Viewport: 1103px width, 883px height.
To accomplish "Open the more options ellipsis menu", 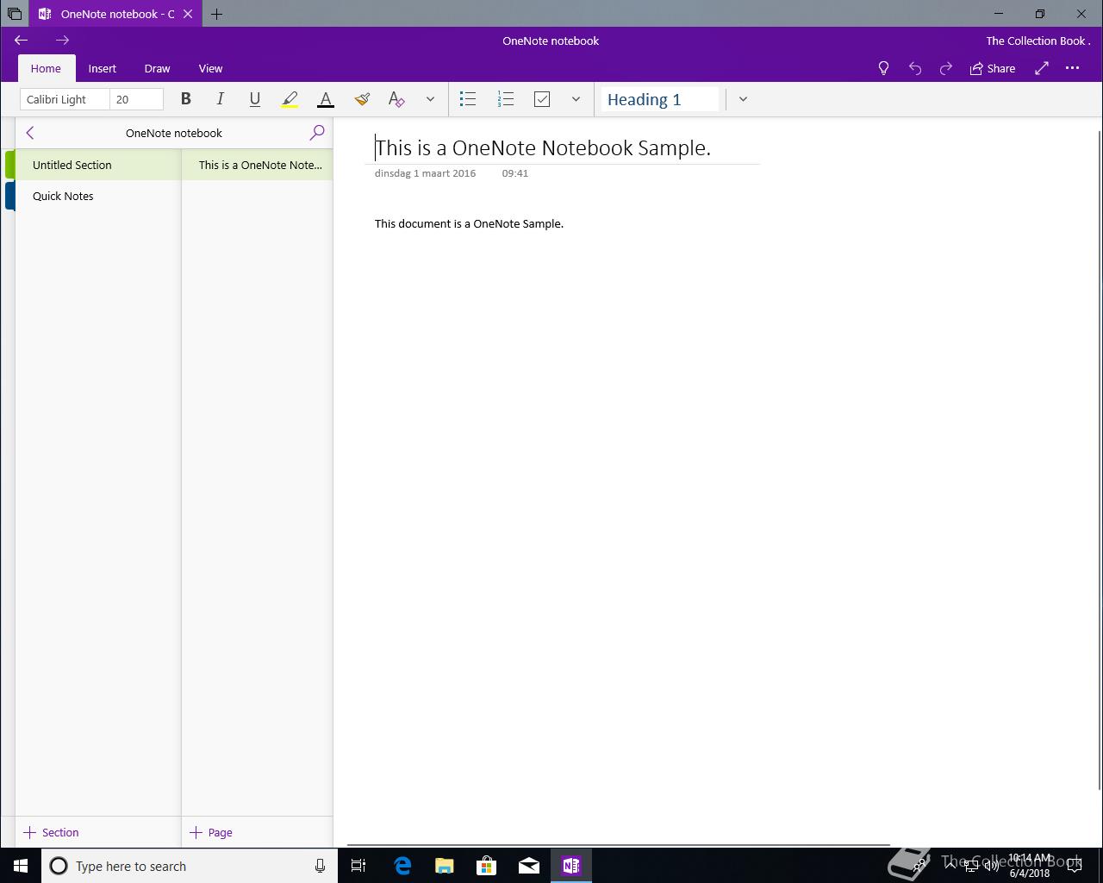I will click(1072, 68).
